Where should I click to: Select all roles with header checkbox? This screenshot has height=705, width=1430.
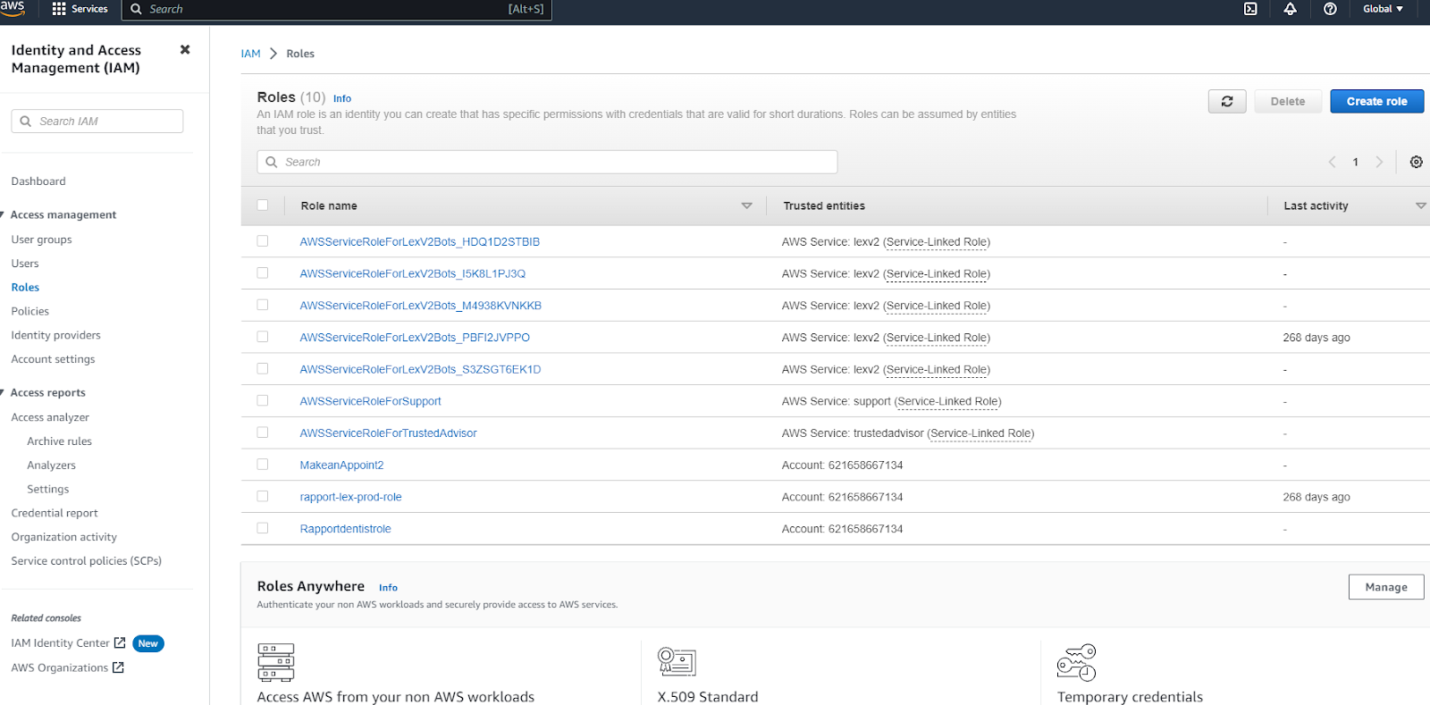pyautogui.click(x=263, y=206)
